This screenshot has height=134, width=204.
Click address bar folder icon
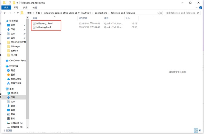(x=22, y=13)
